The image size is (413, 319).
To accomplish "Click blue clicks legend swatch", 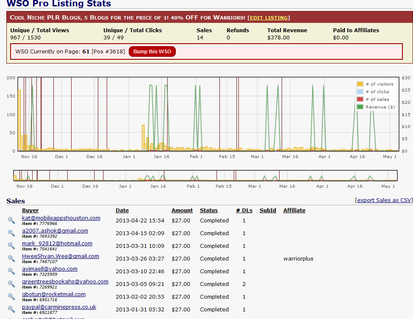I will coord(360,92).
